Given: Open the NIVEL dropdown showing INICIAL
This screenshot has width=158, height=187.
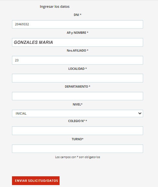Looking at the screenshot, I should [x=77, y=113].
